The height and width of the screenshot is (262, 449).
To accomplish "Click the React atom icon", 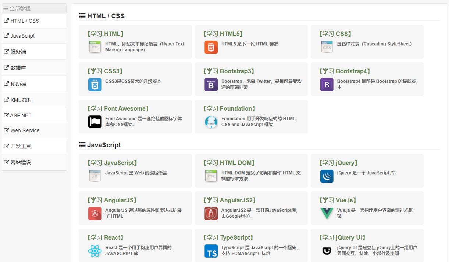I will tap(95, 251).
